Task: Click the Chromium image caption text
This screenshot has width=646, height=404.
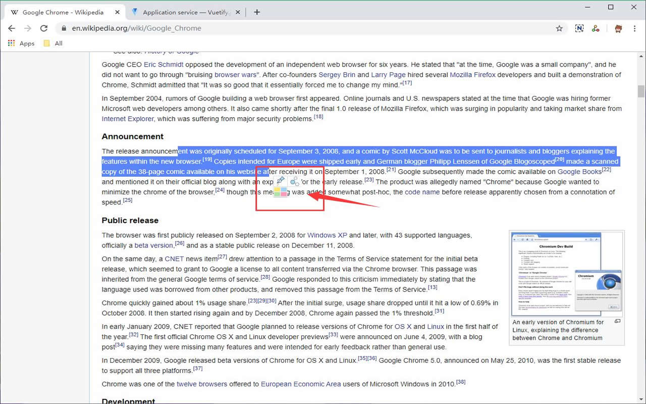Action: coord(558,330)
